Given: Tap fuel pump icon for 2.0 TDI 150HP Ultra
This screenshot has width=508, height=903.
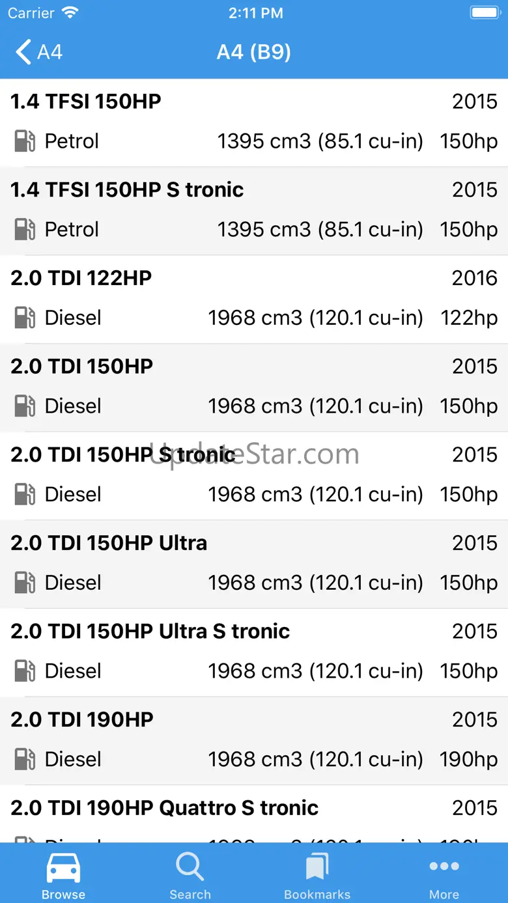Looking at the screenshot, I should click(x=25, y=583).
